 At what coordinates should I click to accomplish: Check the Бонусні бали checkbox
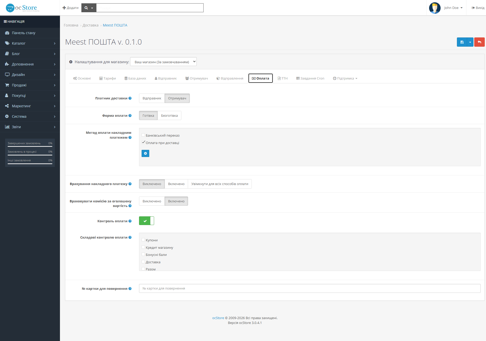pyautogui.click(x=143, y=254)
